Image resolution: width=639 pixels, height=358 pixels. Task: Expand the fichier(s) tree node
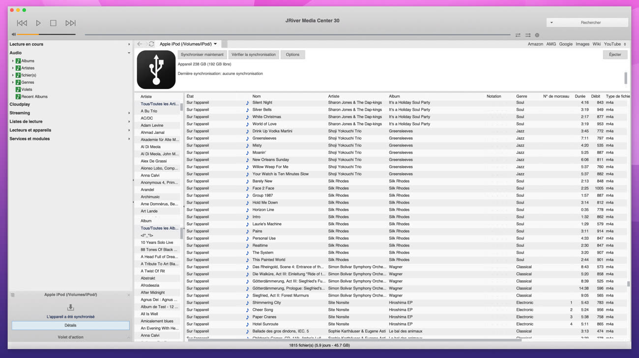[x=13, y=75]
